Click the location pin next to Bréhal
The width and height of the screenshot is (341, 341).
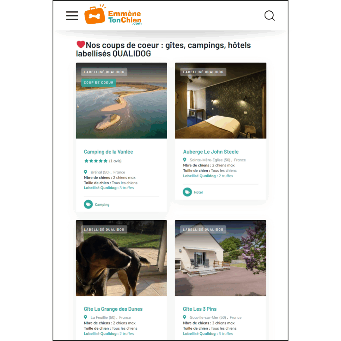pyautogui.click(x=86, y=172)
